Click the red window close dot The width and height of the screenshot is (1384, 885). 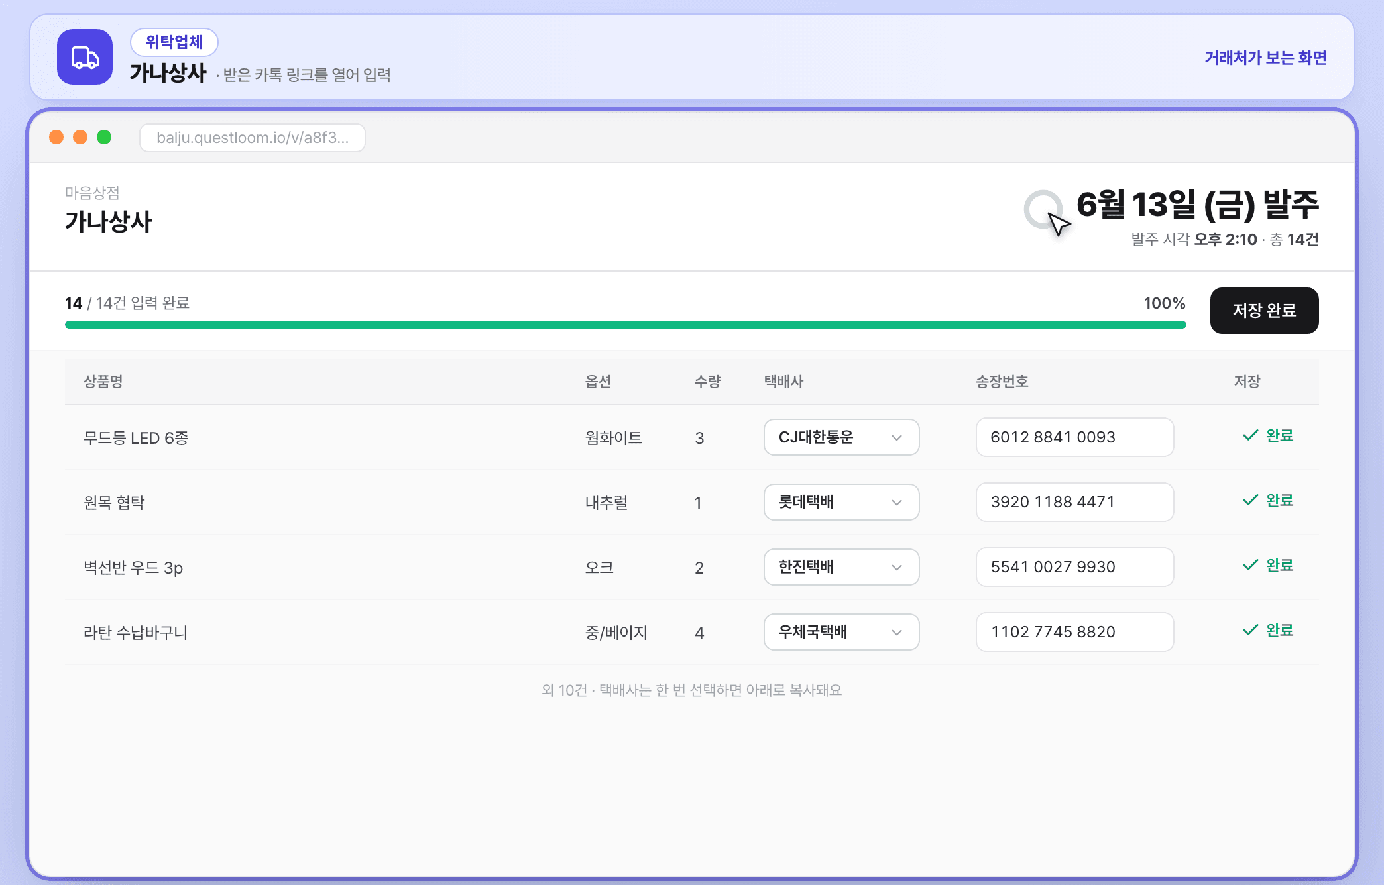(x=56, y=137)
